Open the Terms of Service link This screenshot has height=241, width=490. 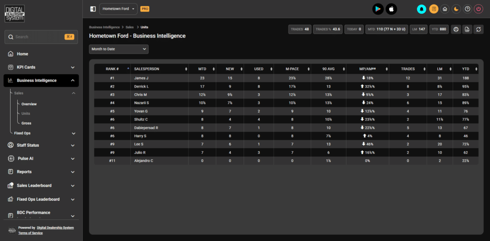pyautogui.click(x=30, y=233)
